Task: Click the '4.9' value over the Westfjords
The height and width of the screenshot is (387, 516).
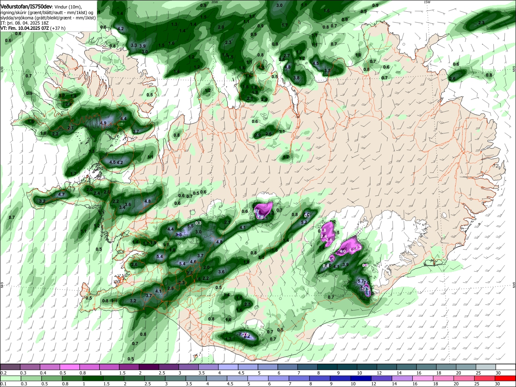Action: [103, 123]
